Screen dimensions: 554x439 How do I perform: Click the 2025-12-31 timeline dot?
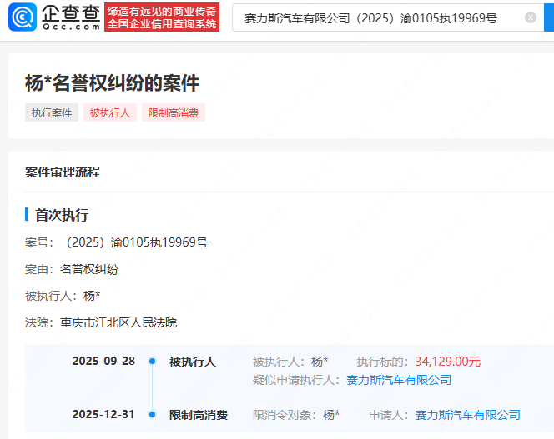(153, 414)
